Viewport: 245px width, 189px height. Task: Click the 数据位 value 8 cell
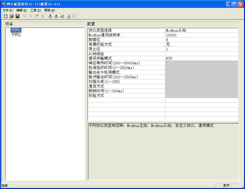pos(201,40)
